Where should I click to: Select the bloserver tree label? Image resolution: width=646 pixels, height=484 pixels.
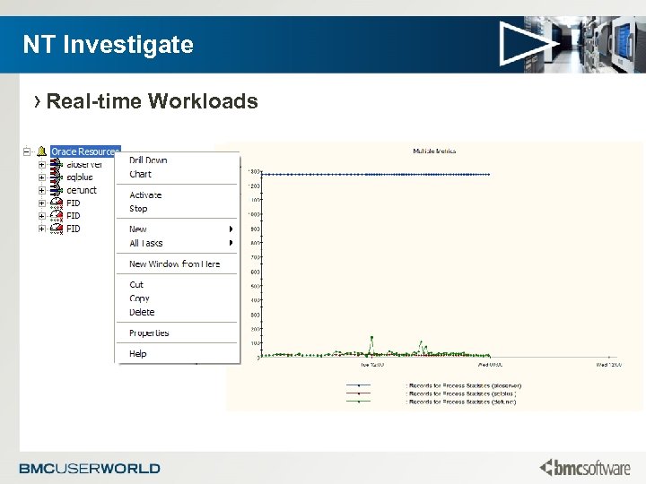click(x=84, y=165)
